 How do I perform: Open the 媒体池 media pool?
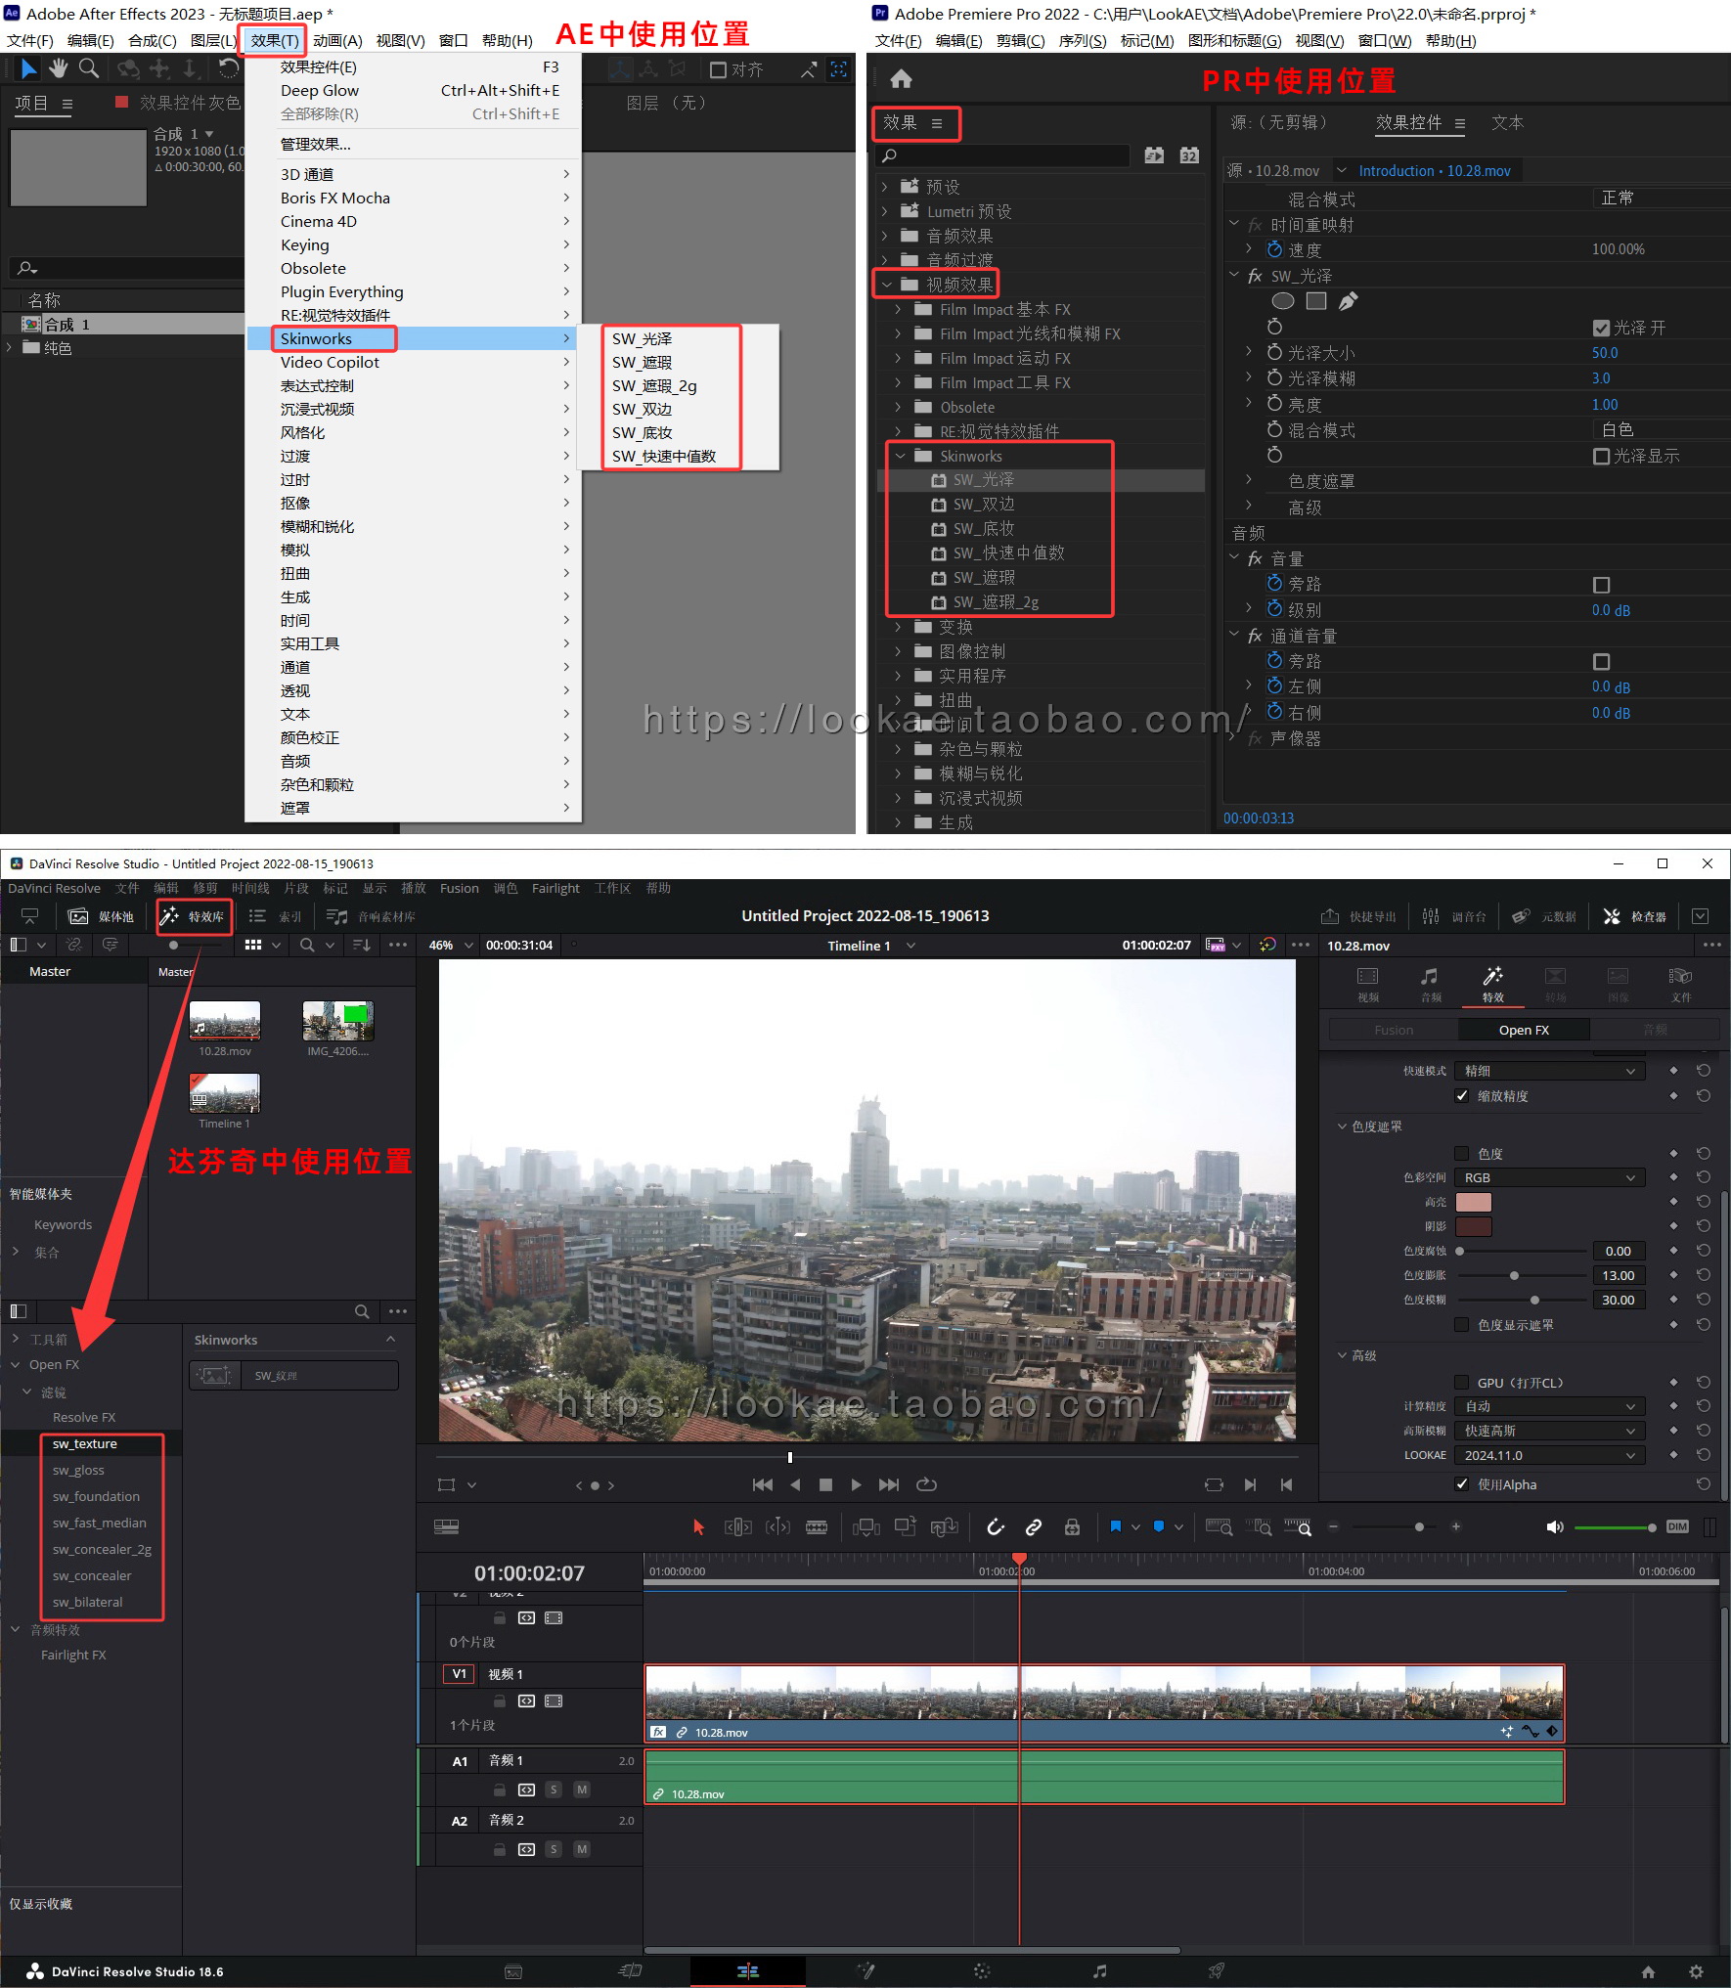click(x=102, y=916)
